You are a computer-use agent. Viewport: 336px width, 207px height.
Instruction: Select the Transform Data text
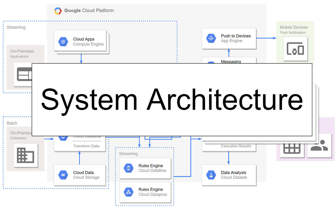(86, 146)
